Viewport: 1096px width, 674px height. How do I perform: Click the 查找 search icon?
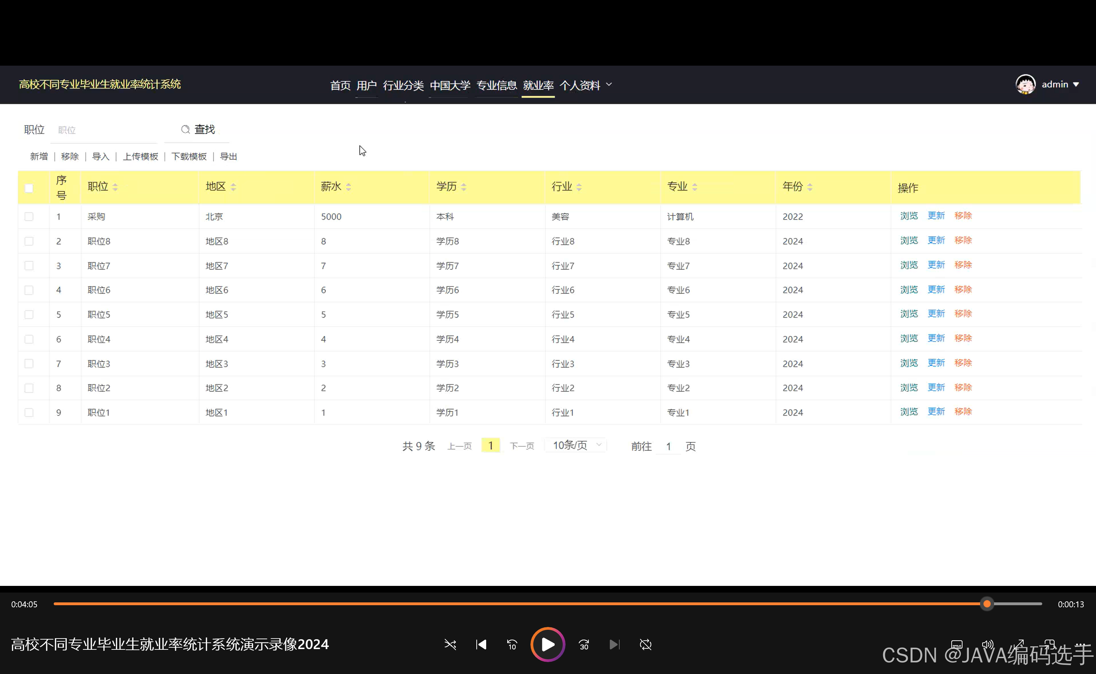(185, 129)
